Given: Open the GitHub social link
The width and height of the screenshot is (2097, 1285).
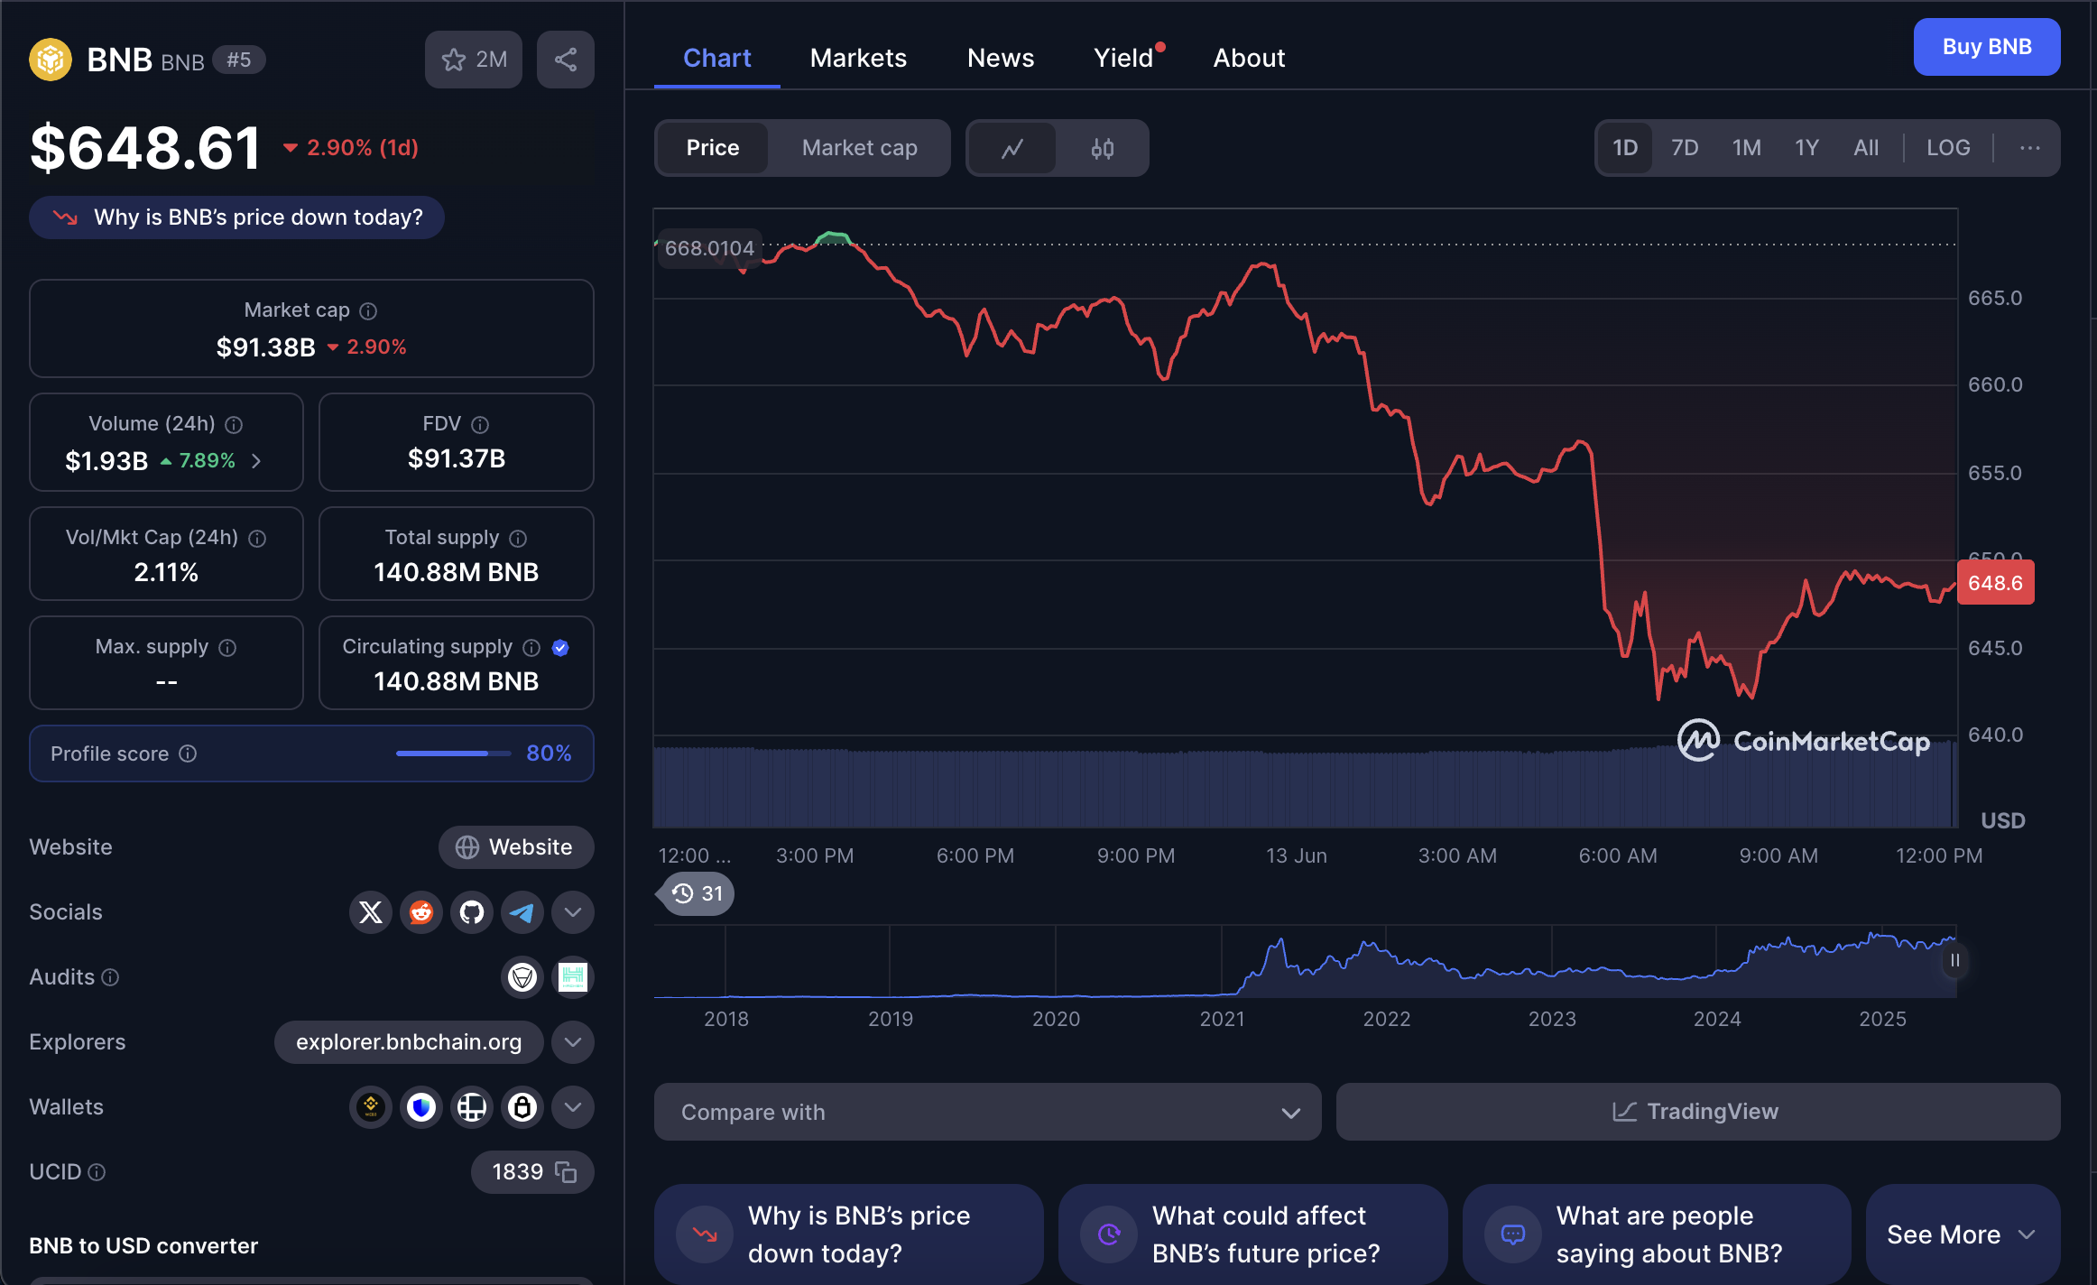Looking at the screenshot, I should (x=472, y=912).
